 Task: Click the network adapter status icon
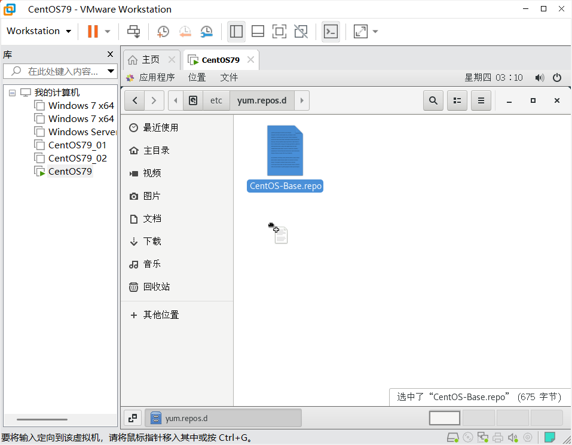[482, 437]
